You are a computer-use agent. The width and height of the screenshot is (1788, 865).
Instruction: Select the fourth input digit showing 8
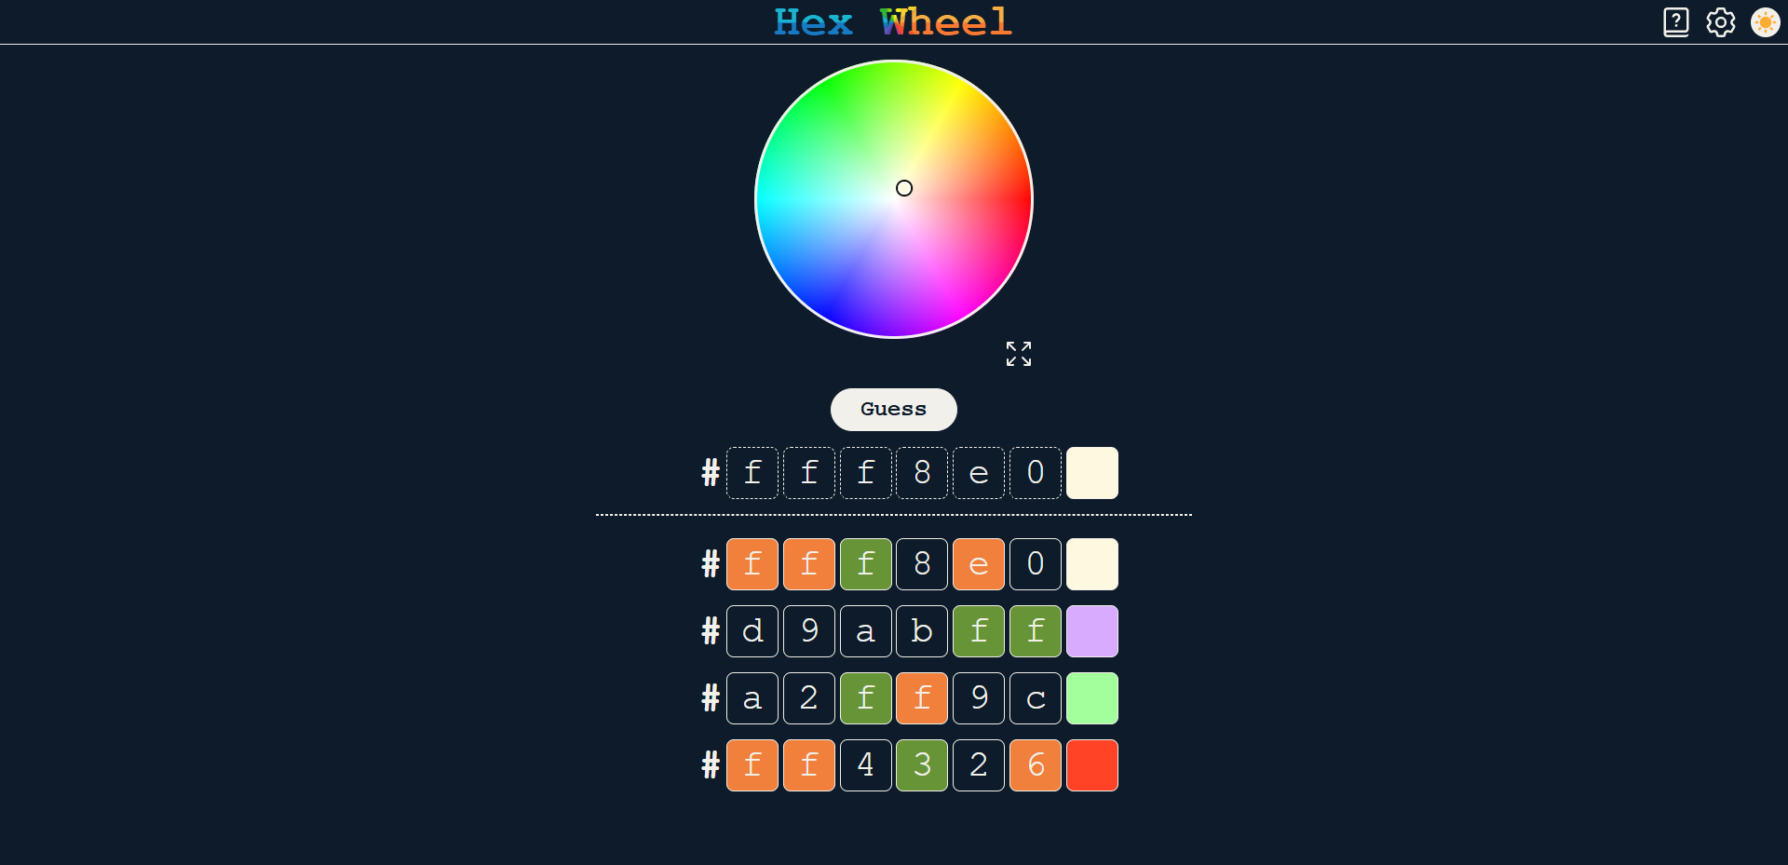[922, 473]
